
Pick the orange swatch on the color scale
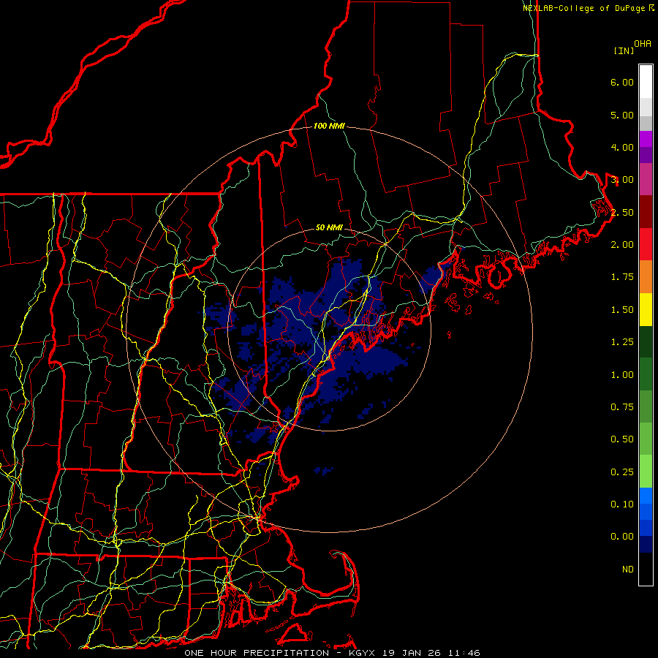pyautogui.click(x=646, y=277)
